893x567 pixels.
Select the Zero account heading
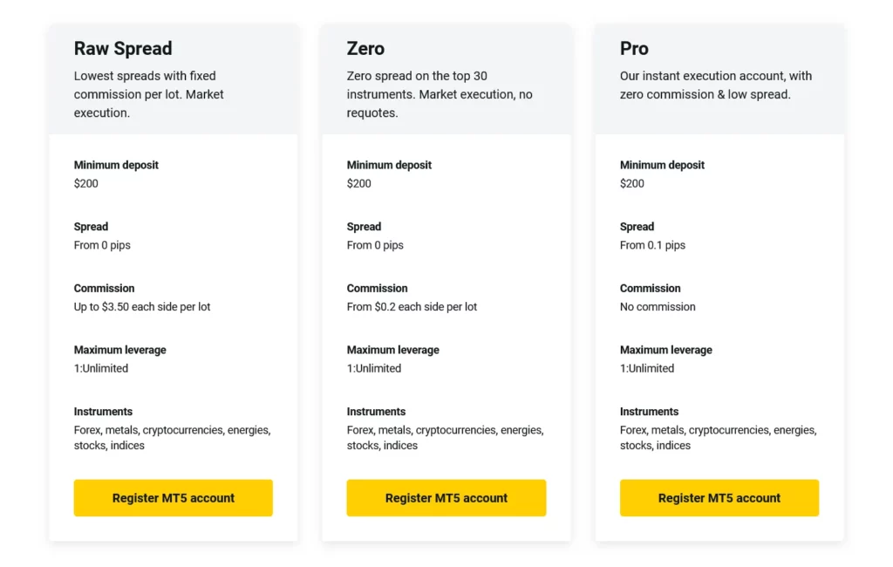pos(365,49)
